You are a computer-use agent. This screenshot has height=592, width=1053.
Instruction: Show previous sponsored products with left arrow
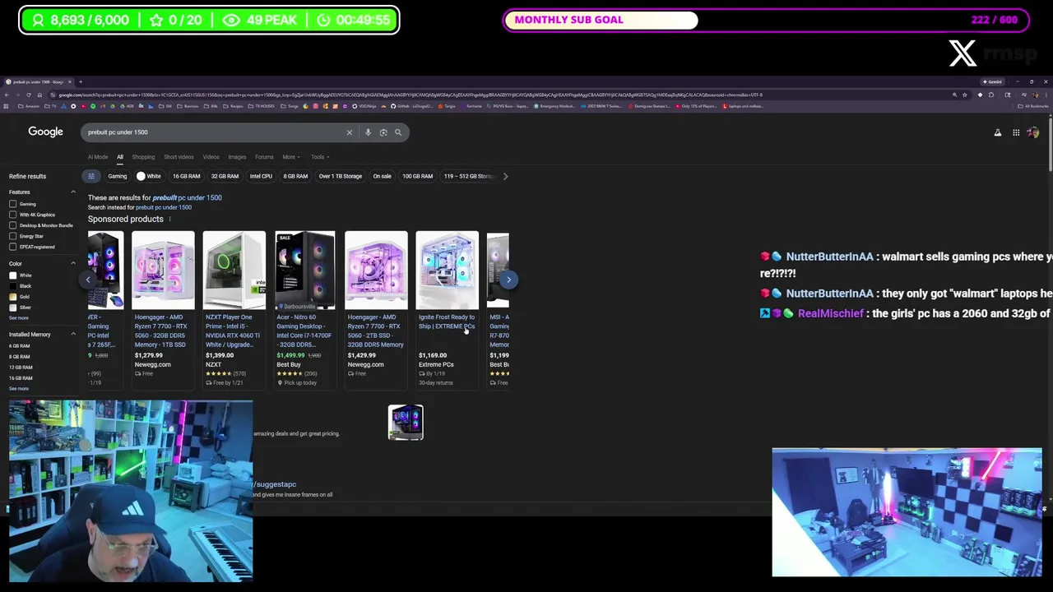pyautogui.click(x=88, y=280)
